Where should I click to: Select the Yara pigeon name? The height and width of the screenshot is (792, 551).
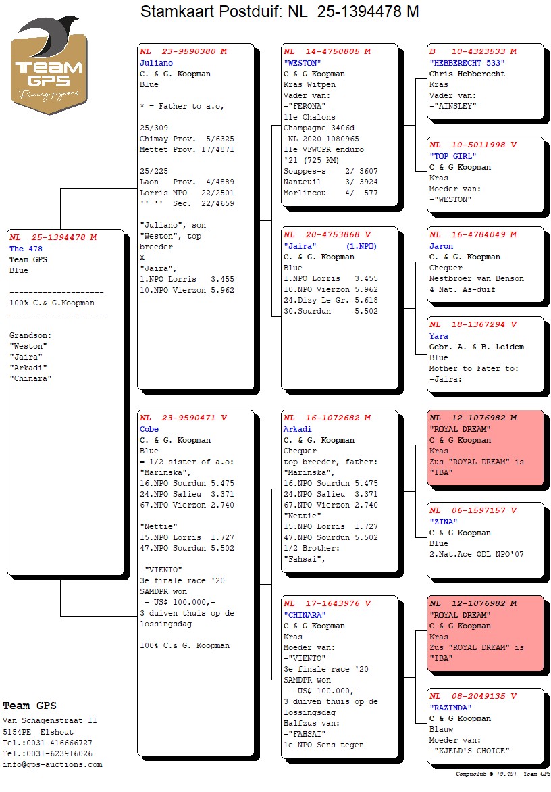[439, 336]
